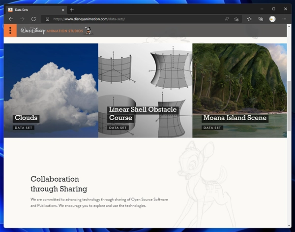Open the orange three-dot site menu
The image size is (295, 232).
click(x=10, y=31)
